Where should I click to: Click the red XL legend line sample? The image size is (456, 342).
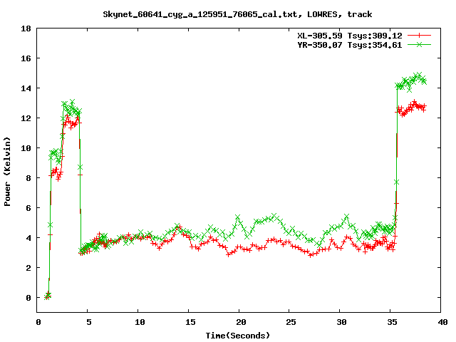click(x=419, y=36)
